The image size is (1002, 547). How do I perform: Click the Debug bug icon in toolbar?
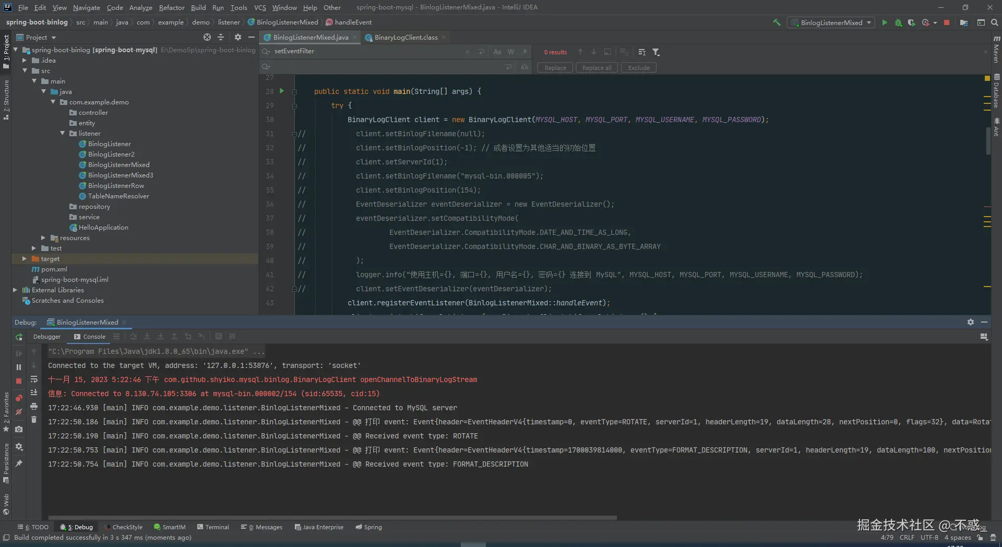pyautogui.click(x=898, y=22)
